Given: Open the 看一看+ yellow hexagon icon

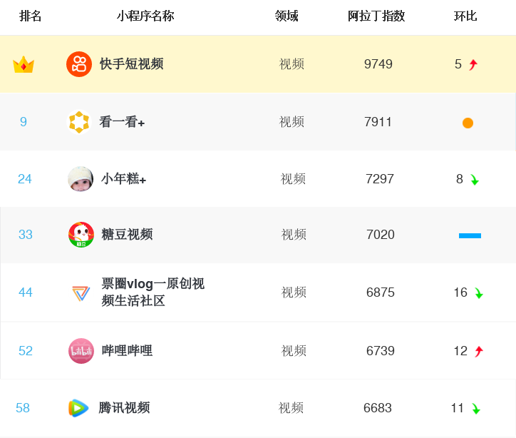Looking at the screenshot, I should click(79, 122).
